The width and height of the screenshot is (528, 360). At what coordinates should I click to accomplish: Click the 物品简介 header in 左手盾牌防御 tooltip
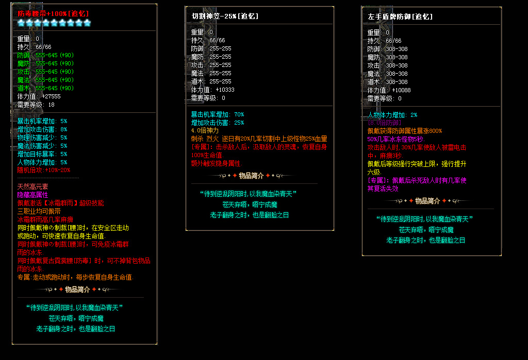[x=427, y=201]
